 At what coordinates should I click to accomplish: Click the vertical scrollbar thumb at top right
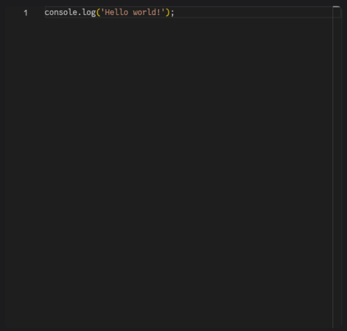(337, 12)
